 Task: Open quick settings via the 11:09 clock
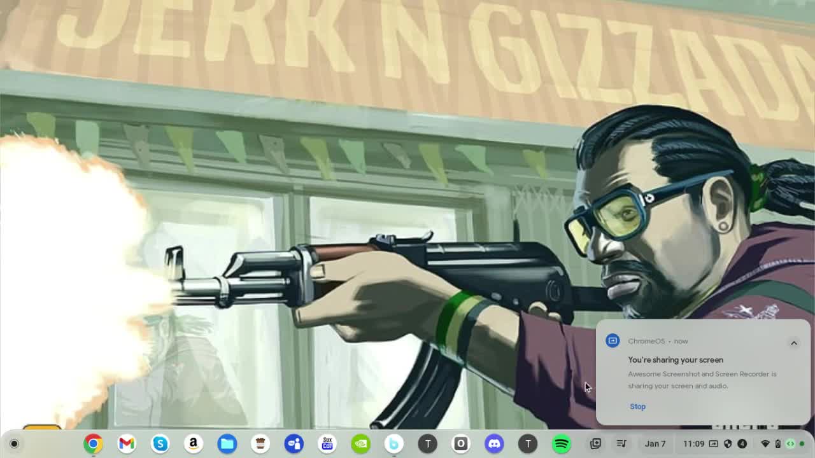(693, 443)
